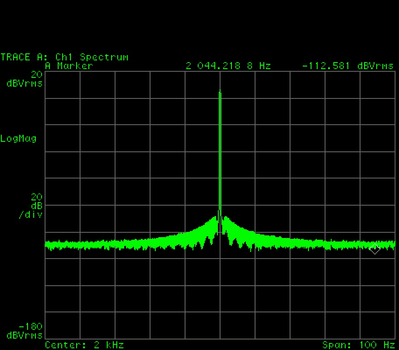
Task: Click the '20 dB /div' scale label
Action: coord(31,206)
